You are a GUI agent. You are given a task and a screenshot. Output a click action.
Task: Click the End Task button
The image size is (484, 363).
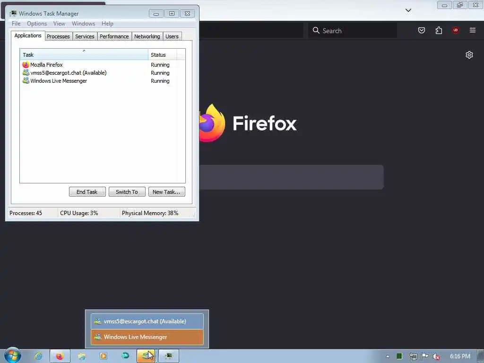(87, 192)
